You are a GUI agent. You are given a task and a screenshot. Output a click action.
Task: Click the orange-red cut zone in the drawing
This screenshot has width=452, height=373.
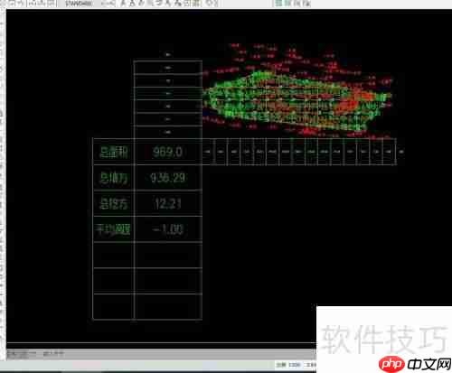pyautogui.click(x=351, y=102)
